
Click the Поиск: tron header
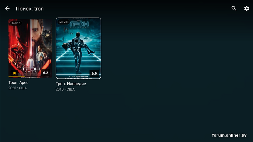pyautogui.click(x=30, y=9)
